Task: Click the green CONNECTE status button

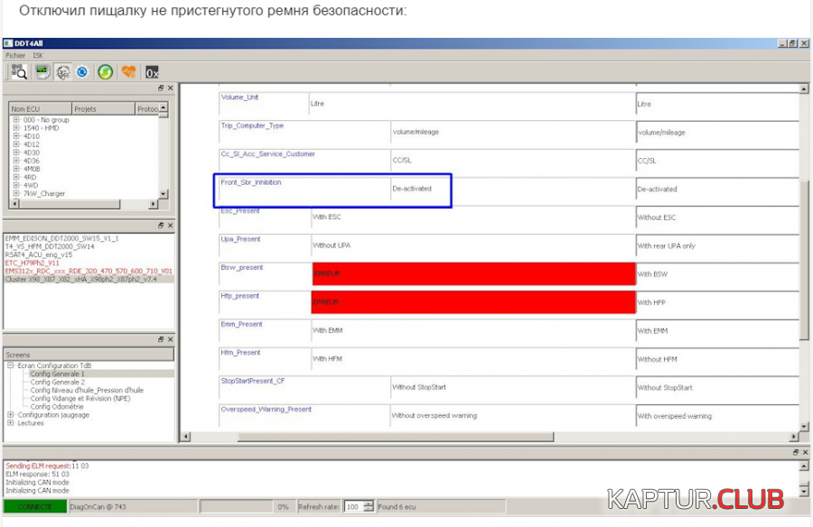Action: [34, 507]
